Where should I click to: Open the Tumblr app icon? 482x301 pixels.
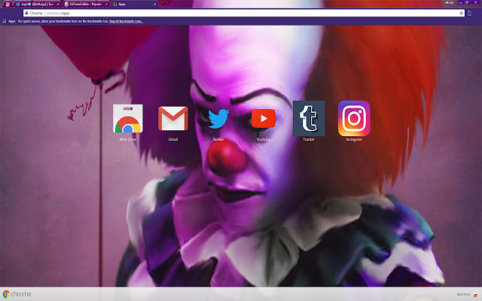309,119
